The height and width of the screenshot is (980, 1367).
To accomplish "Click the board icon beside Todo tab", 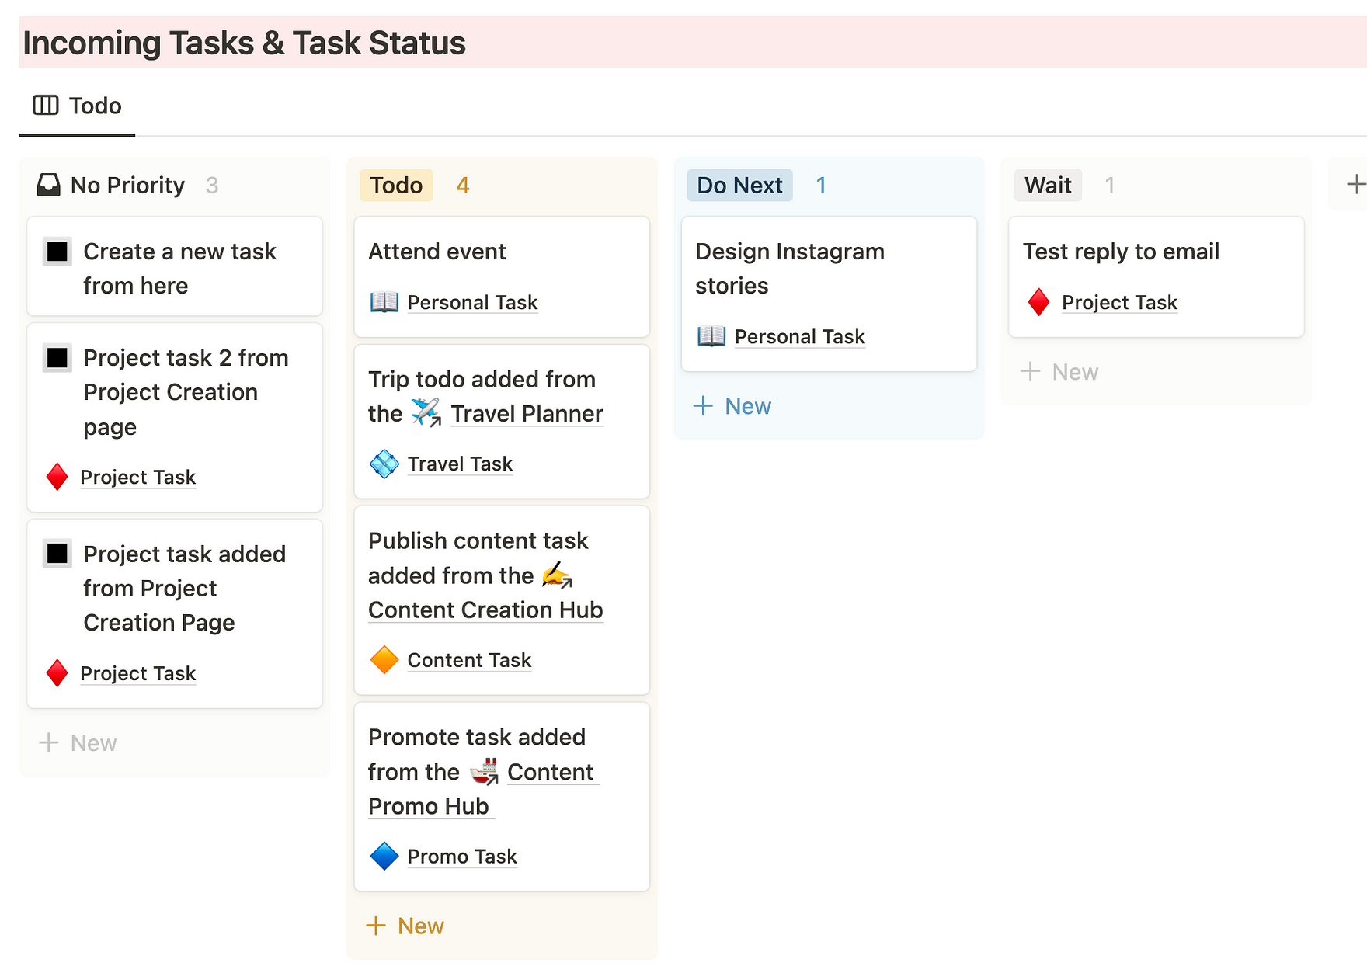I will pos(45,105).
